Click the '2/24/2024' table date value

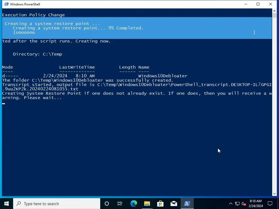tap(55, 76)
